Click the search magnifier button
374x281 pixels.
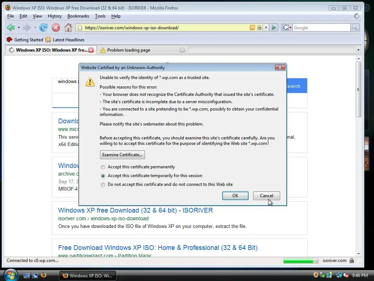(x=355, y=27)
